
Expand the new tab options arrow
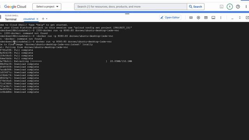[47, 19]
